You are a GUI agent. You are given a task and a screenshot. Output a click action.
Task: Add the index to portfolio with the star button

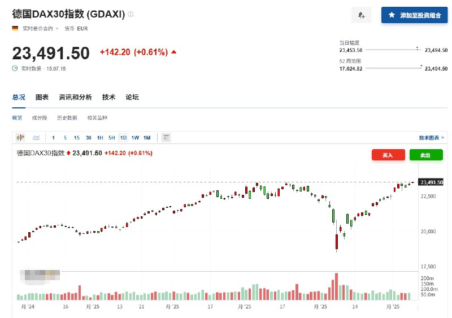point(414,15)
